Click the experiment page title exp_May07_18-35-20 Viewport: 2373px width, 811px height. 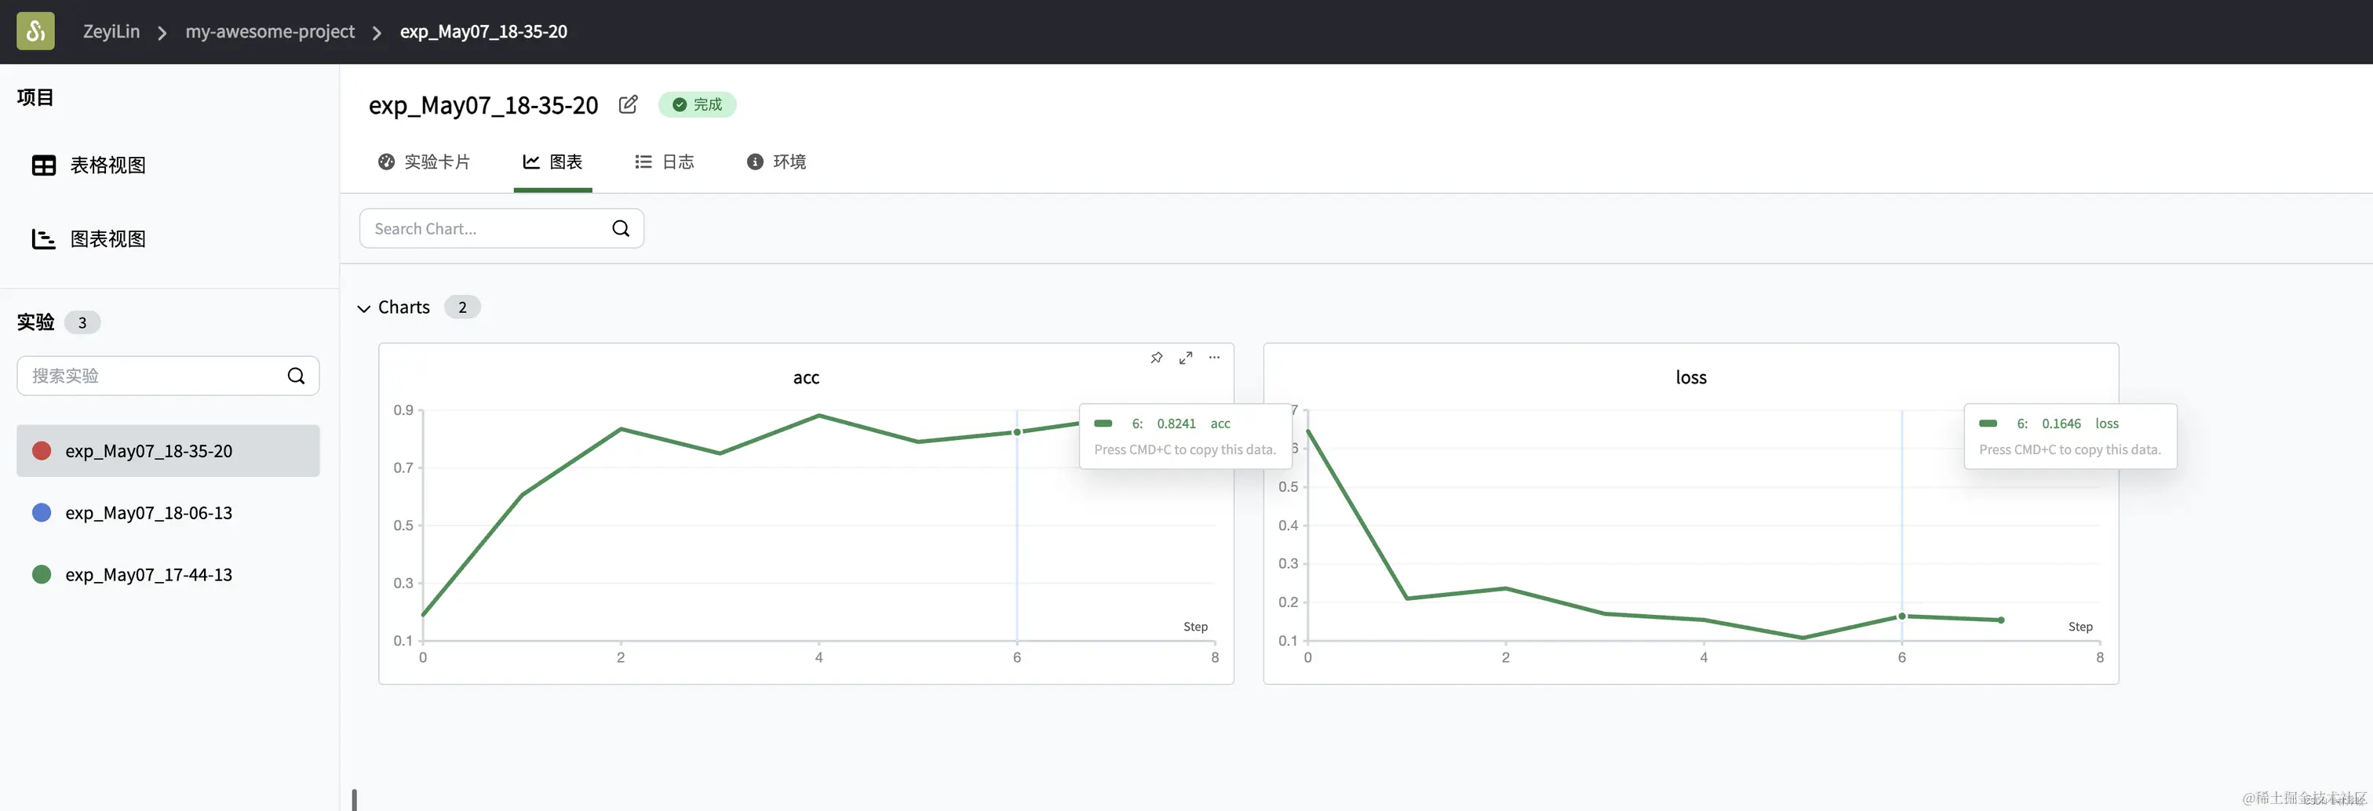483,105
